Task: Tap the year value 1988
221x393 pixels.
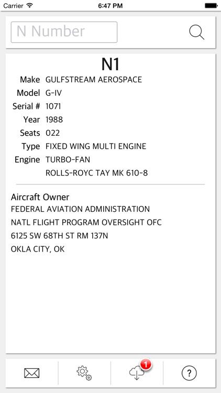Action: point(54,119)
